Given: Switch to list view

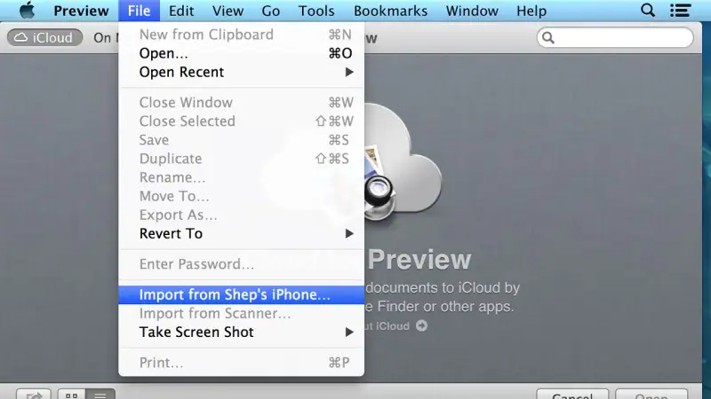Looking at the screenshot, I should point(100,395).
